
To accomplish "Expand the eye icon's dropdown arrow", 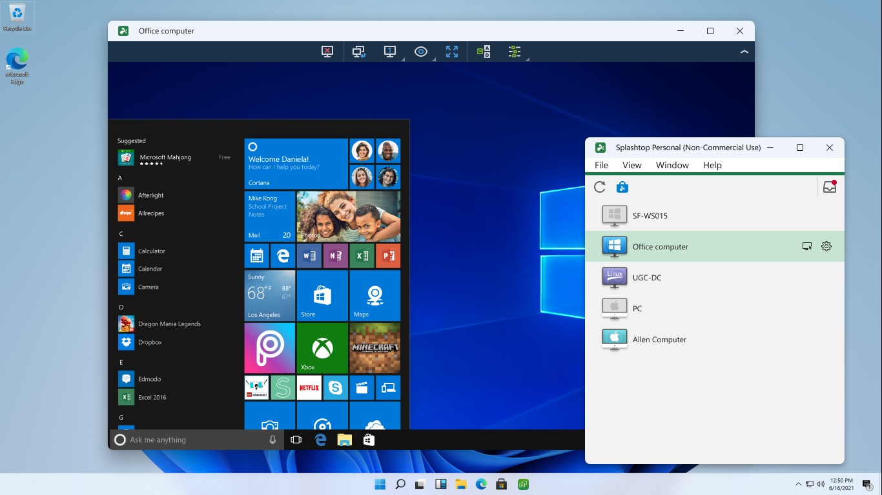I will tap(433, 60).
